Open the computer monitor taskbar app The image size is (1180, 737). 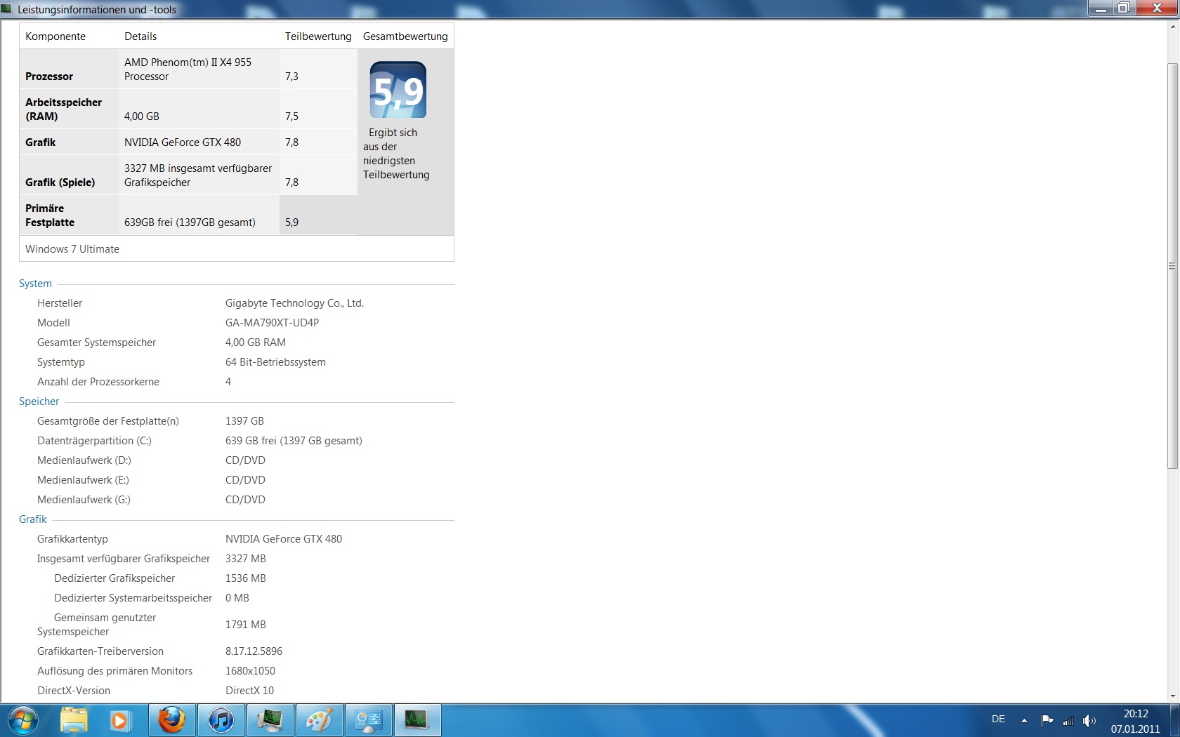pyautogui.click(x=270, y=721)
